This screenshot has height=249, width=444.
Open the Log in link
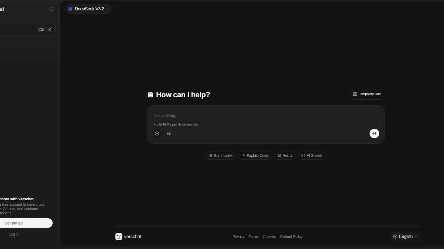(x=14, y=234)
